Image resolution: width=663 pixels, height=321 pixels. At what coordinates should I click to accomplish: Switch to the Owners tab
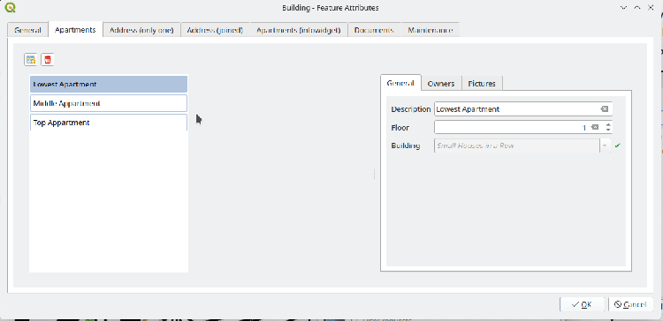tap(441, 84)
